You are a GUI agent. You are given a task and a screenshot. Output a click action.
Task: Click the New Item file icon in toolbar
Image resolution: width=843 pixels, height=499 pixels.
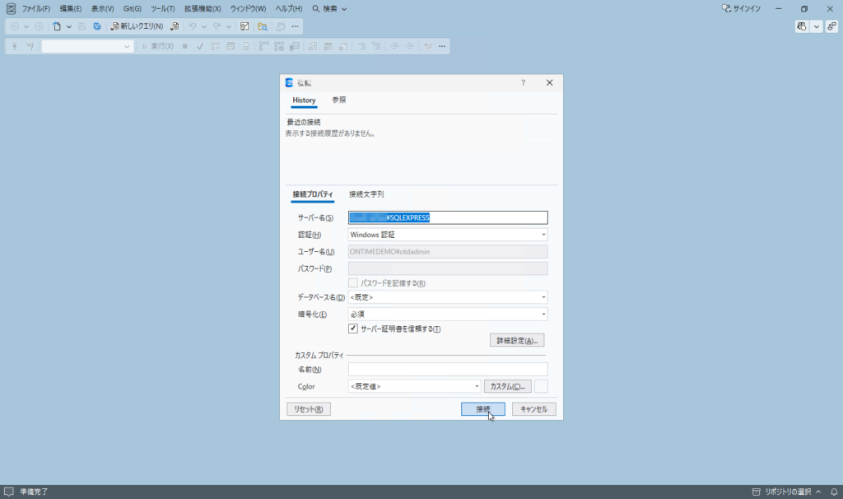click(57, 26)
